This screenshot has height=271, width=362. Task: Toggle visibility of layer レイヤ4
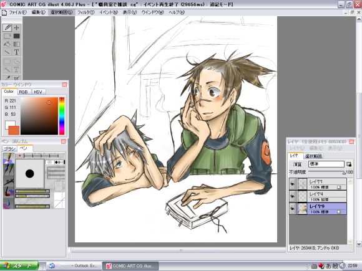(292, 196)
